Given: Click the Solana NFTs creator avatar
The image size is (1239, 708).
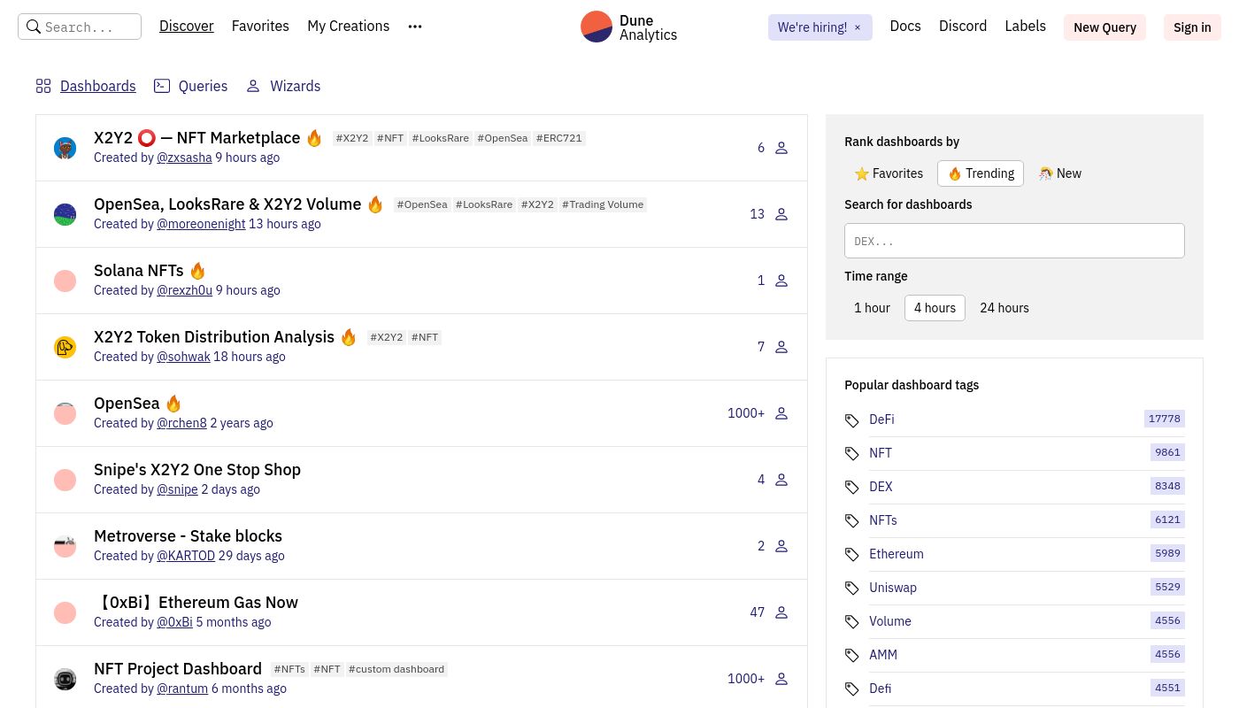Looking at the screenshot, I should pos(65,281).
